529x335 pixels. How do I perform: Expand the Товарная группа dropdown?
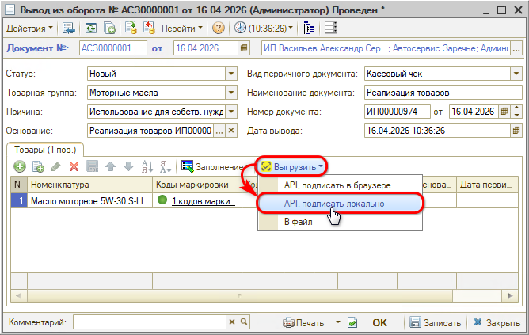pyautogui.click(x=231, y=92)
